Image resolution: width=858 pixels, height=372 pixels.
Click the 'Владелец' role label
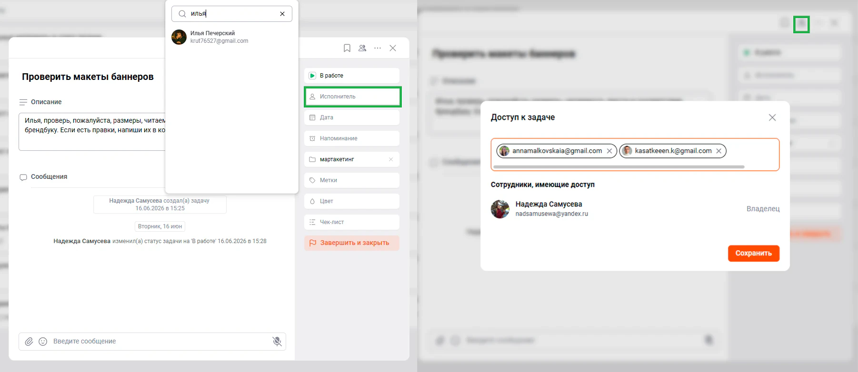point(763,209)
